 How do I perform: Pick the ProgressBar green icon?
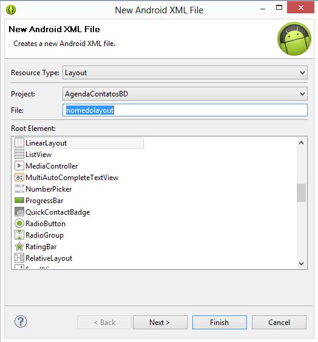tap(19, 200)
